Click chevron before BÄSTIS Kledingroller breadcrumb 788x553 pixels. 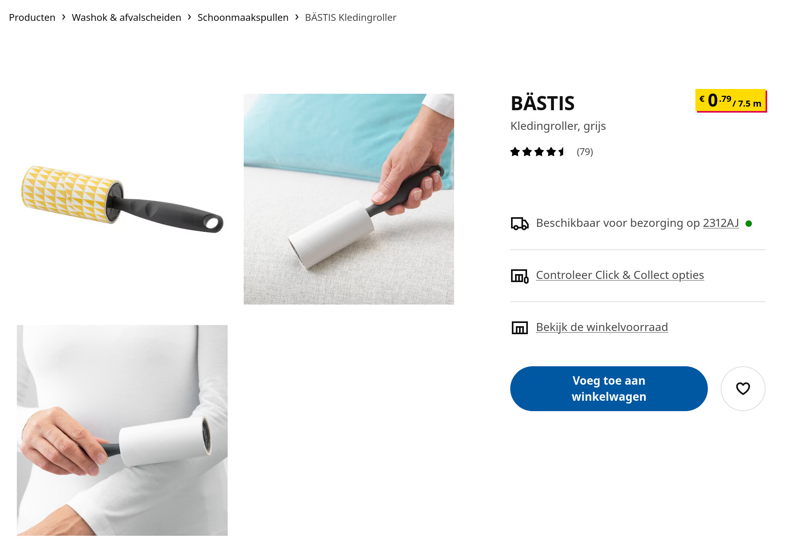tap(297, 17)
